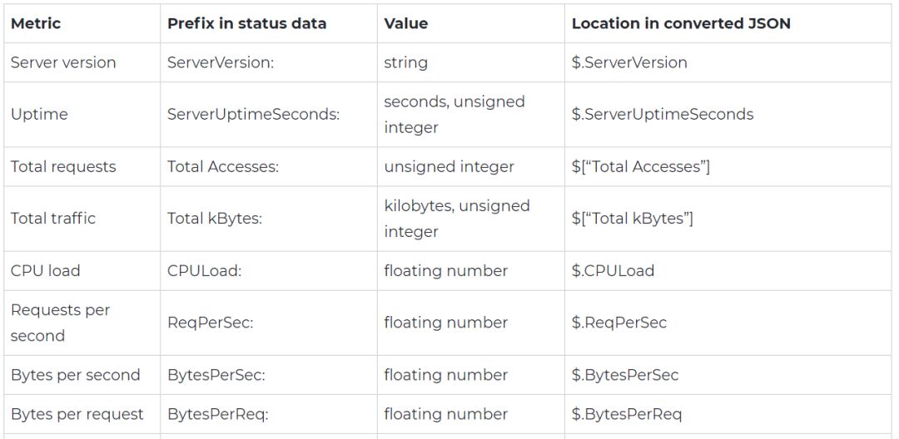Select the Total requests row label

click(x=63, y=166)
